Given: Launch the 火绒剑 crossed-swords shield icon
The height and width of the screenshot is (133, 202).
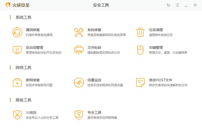Looking at the screenshot, I should pyautogui.click(x=17, y=115).
